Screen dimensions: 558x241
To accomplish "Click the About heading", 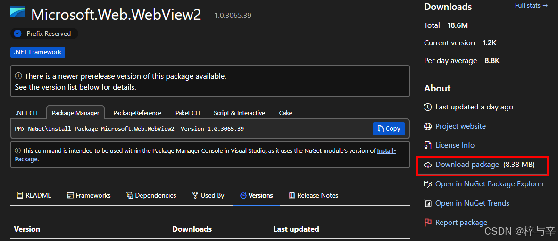I will (x=437, y=88).
